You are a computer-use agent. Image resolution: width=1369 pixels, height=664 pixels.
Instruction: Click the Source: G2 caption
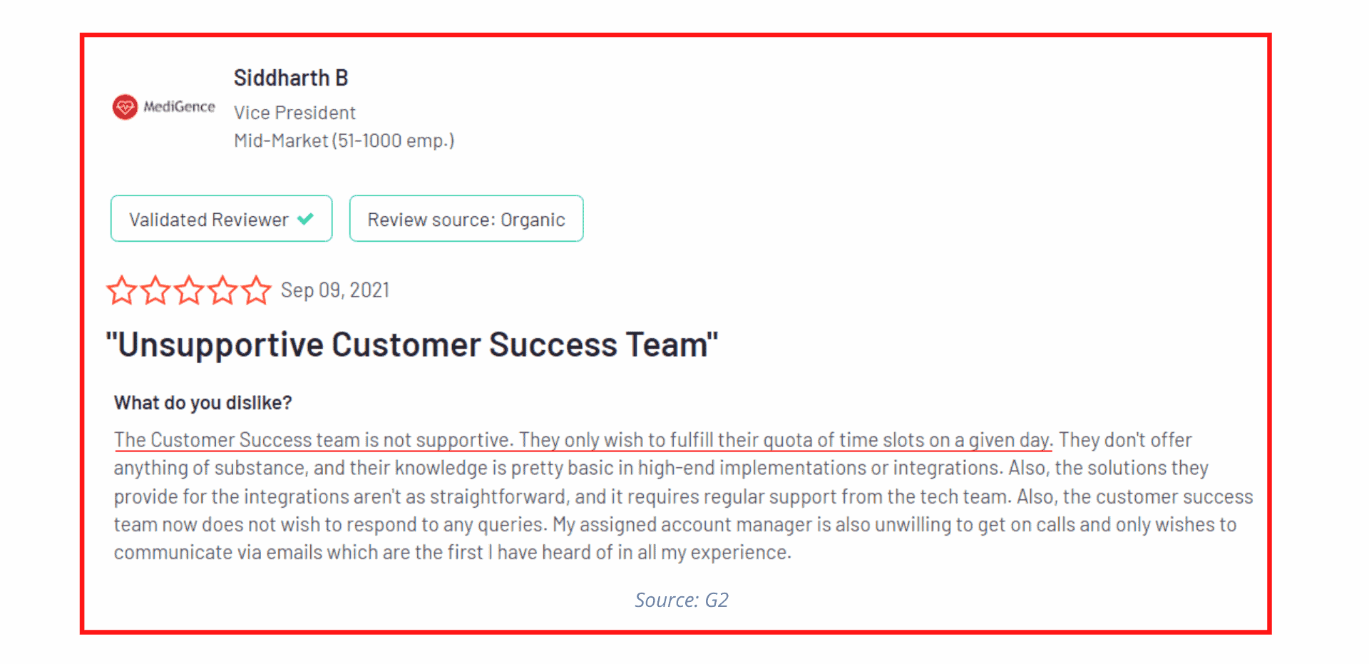(682, 600)
